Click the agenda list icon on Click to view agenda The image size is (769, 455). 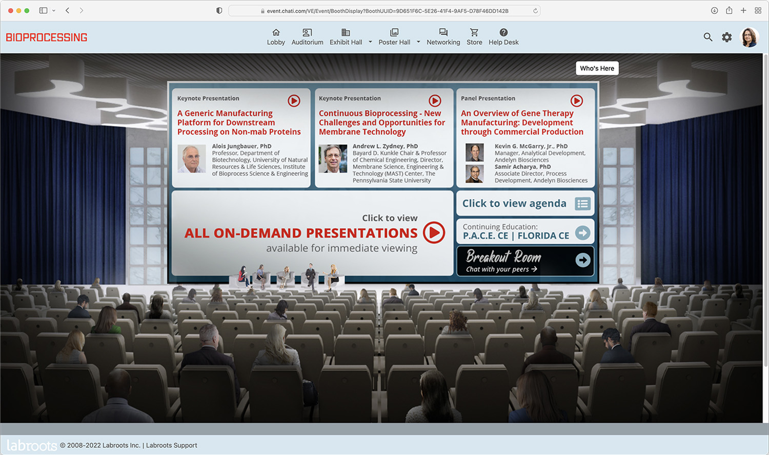click(x=582, y=203)
